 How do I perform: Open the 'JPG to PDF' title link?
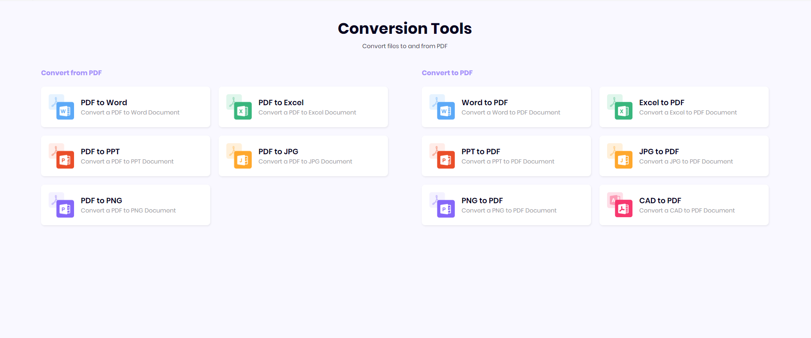[659, 152]
